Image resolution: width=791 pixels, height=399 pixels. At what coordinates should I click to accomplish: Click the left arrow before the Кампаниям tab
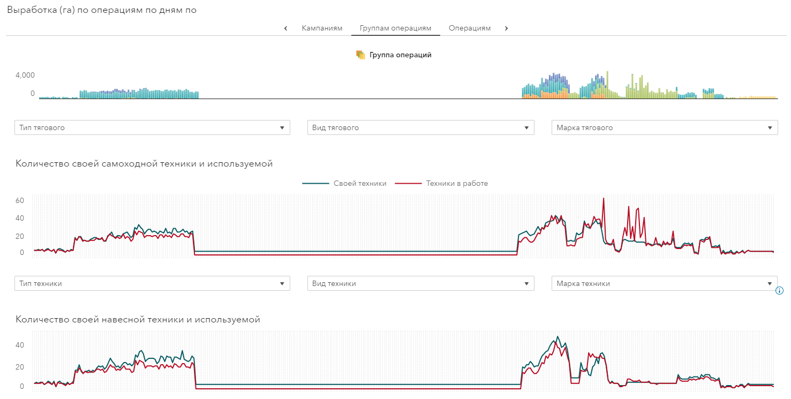pyautogui.click(x=285, y=28)
